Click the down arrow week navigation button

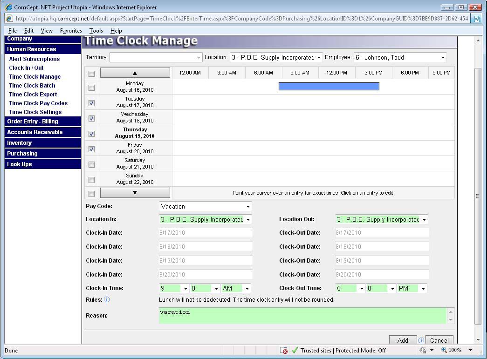[x=135, y=193]
